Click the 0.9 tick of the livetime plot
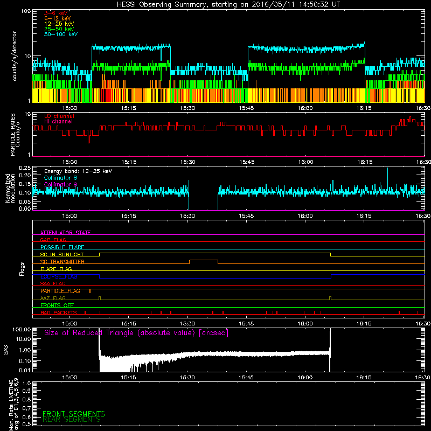 click(x=27, y=391)
